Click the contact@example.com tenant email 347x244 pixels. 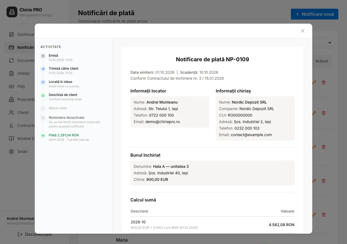pyautogui.click(x=251, y=135)
